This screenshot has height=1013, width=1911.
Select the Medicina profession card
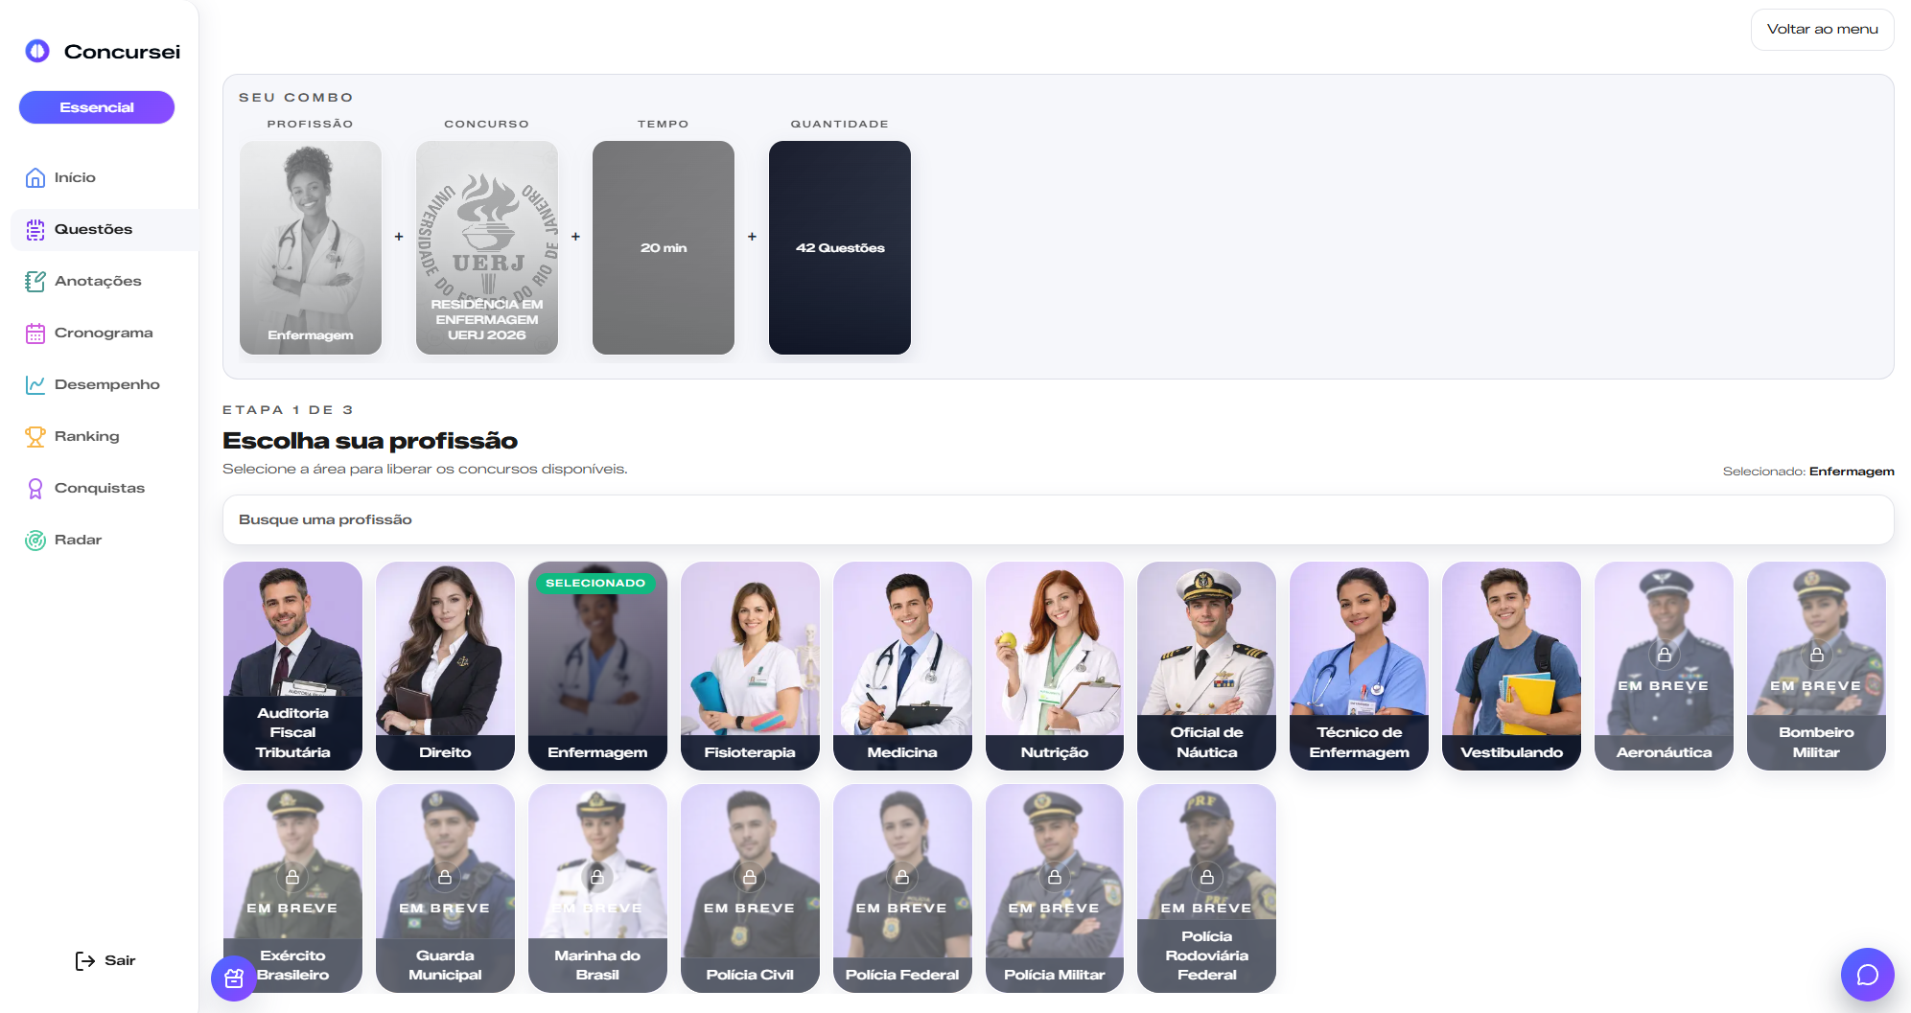(x=902, y=665)
